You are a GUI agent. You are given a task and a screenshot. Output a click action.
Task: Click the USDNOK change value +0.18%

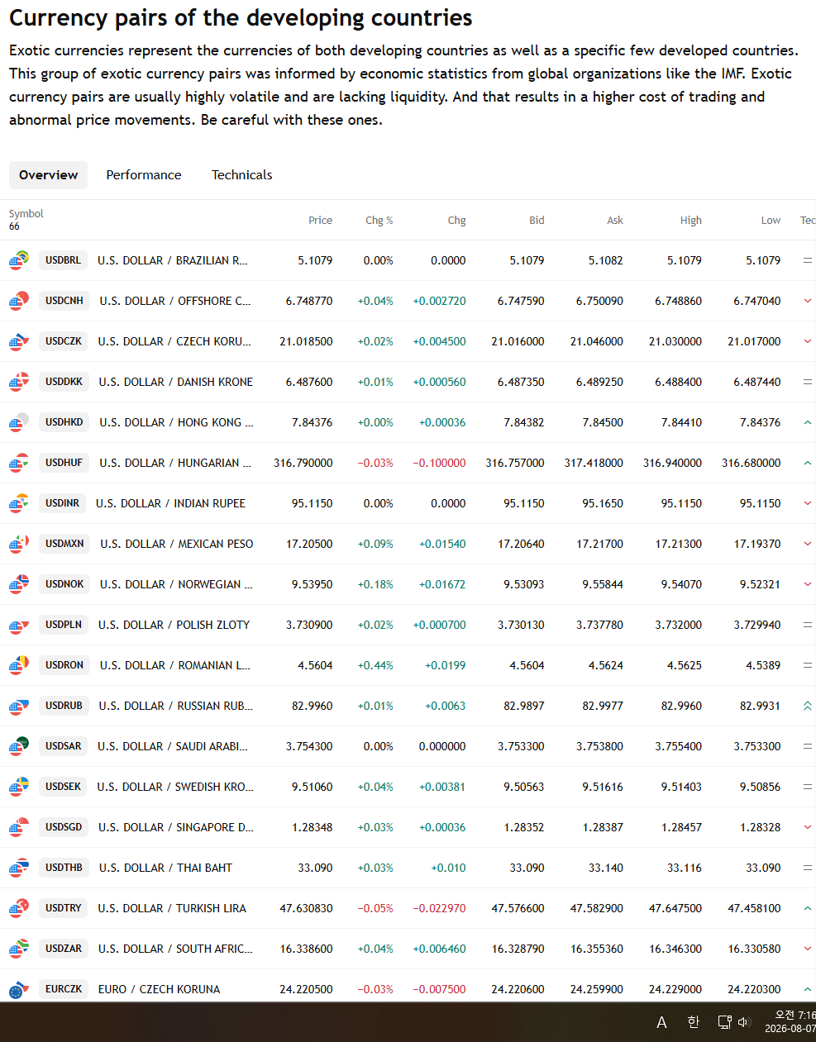pyautogui.click(x=375, y=584)
